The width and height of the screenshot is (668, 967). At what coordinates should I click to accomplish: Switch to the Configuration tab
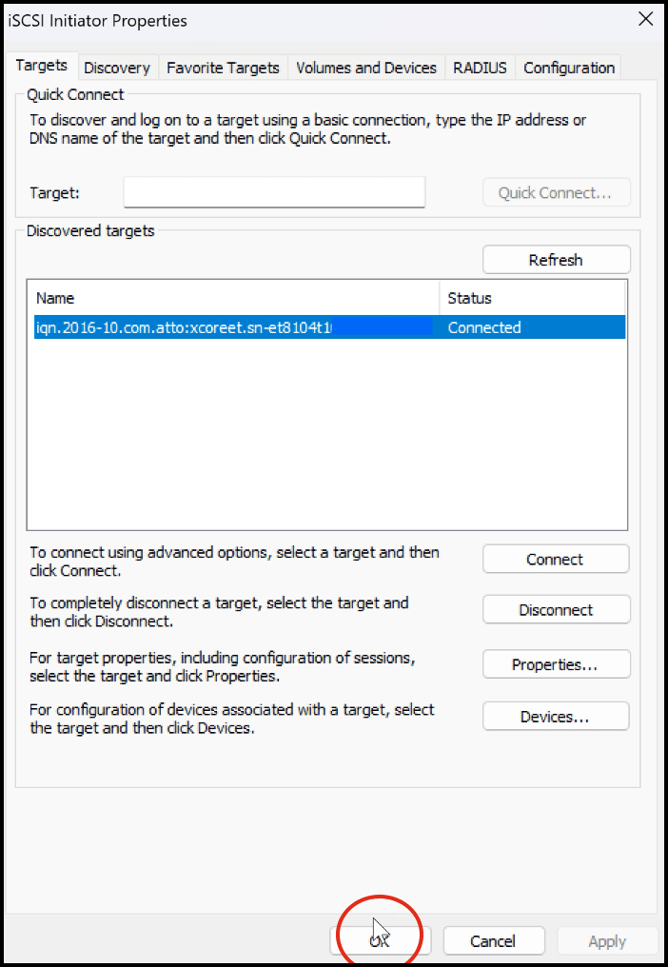[x=569, y=68]
